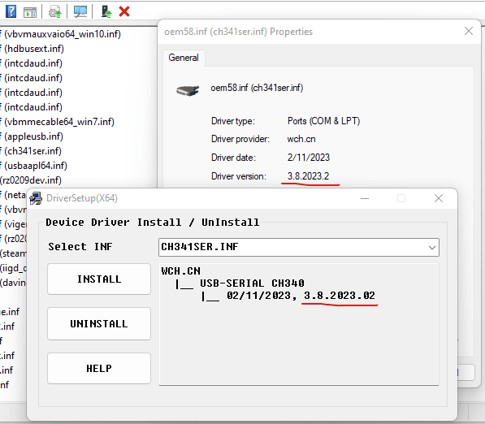This screenshot has height=424, width=485.
Task: Open the action pane toolbar icon
Action: [30, 12]
